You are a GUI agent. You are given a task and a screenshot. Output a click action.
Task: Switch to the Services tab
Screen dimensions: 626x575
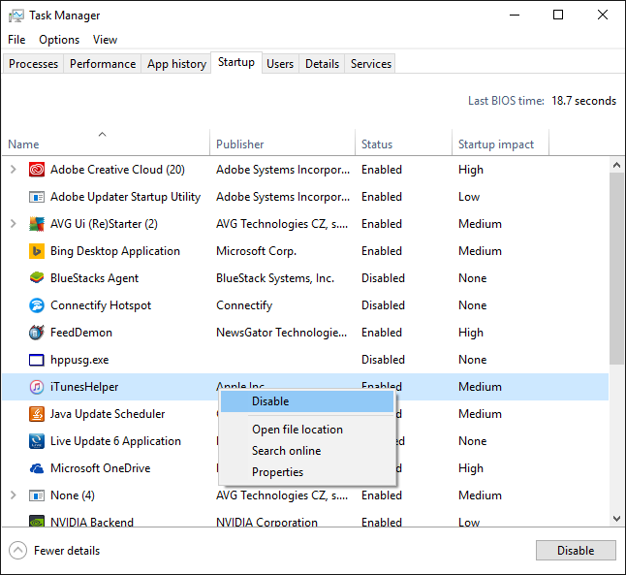[371, 64]
